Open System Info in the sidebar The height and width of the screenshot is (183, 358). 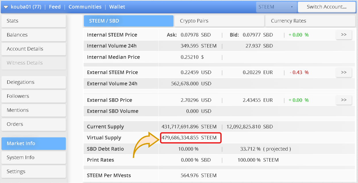tap(34, 158)
